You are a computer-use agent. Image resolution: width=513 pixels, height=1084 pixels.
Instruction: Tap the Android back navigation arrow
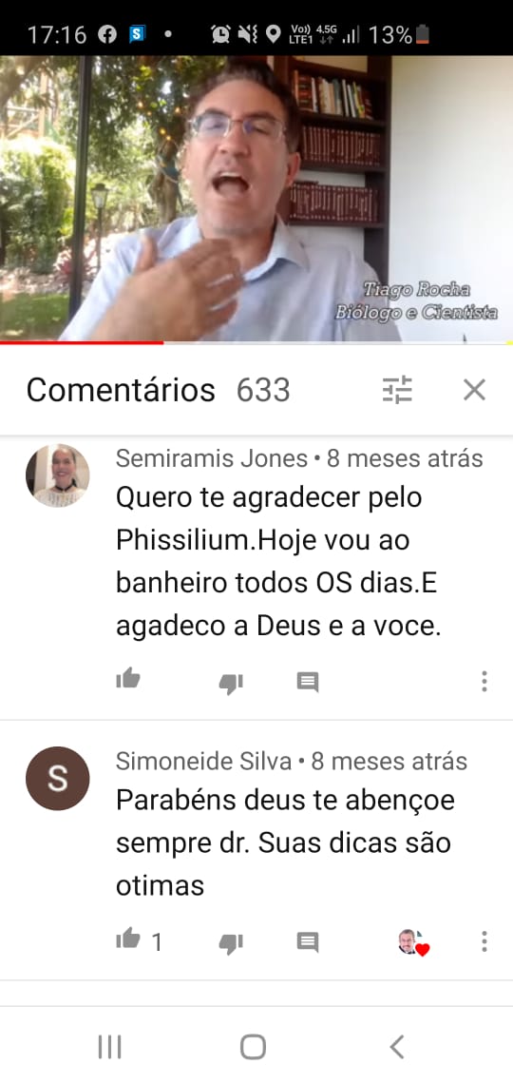point(397,1047)
